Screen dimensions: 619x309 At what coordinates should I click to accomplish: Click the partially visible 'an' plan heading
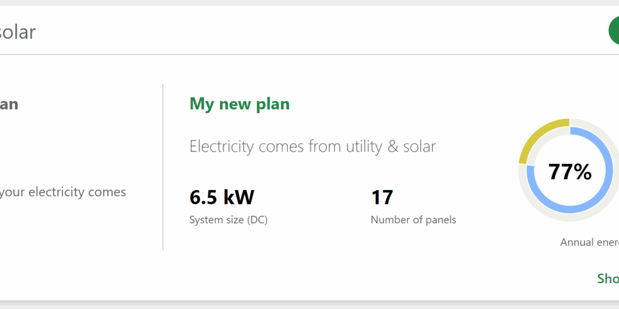pos(8,105)
